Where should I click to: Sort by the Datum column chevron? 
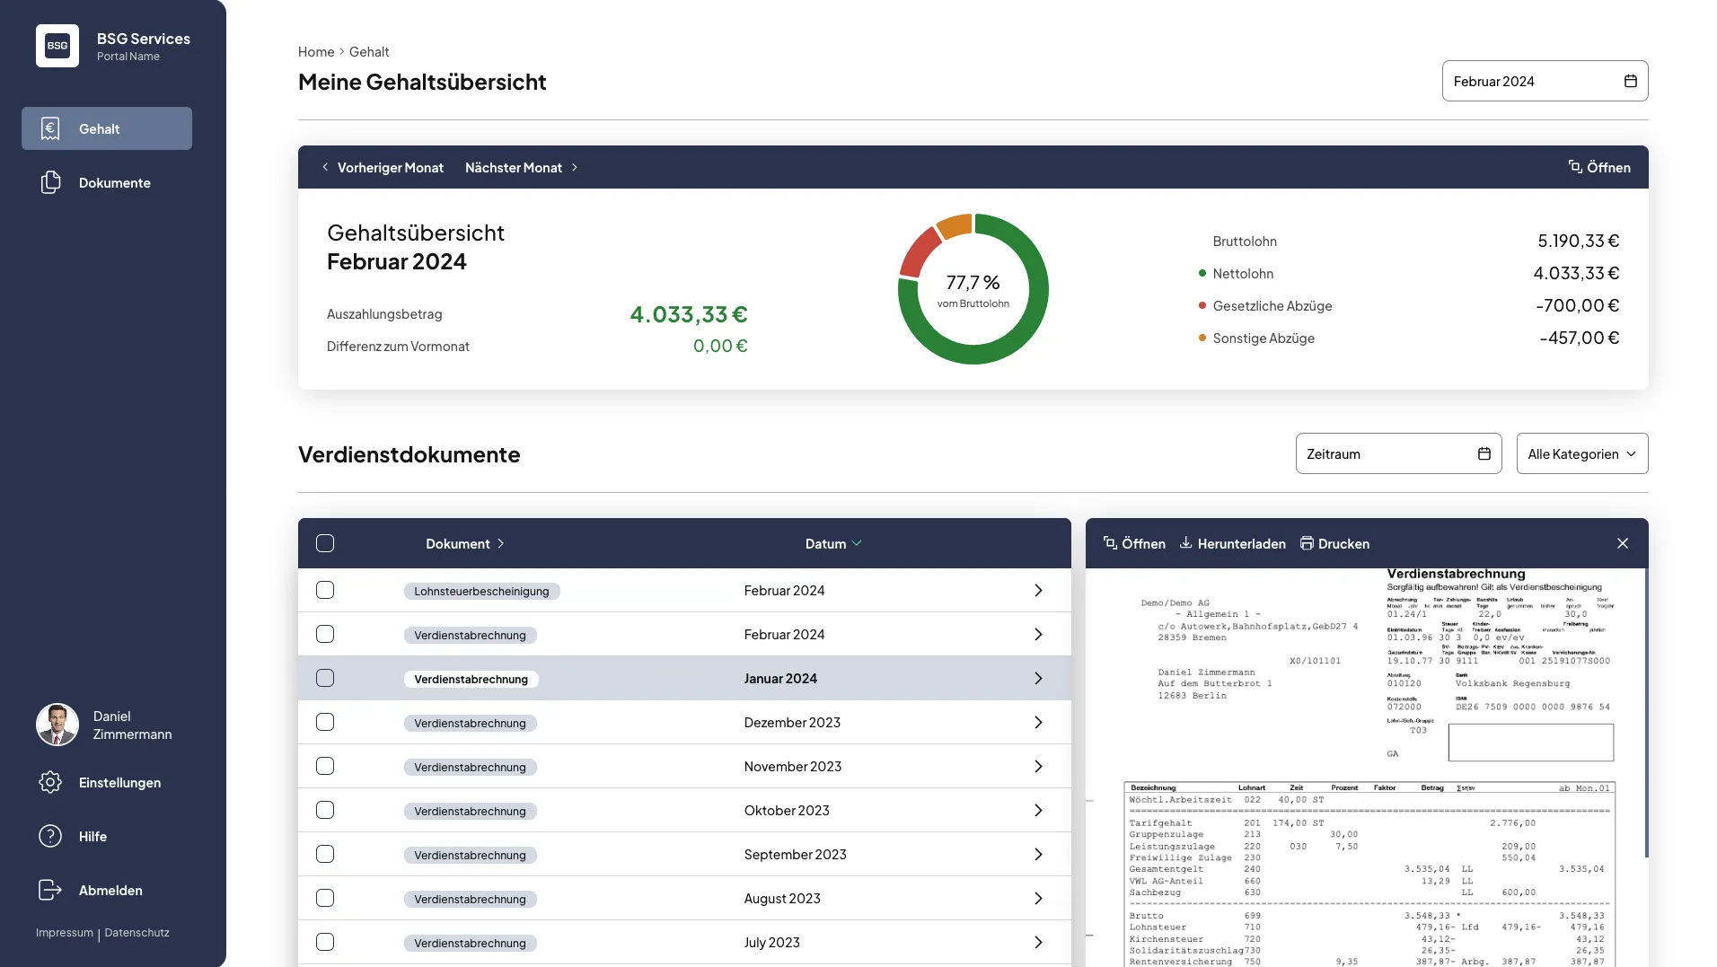click(x=857, y=543)
